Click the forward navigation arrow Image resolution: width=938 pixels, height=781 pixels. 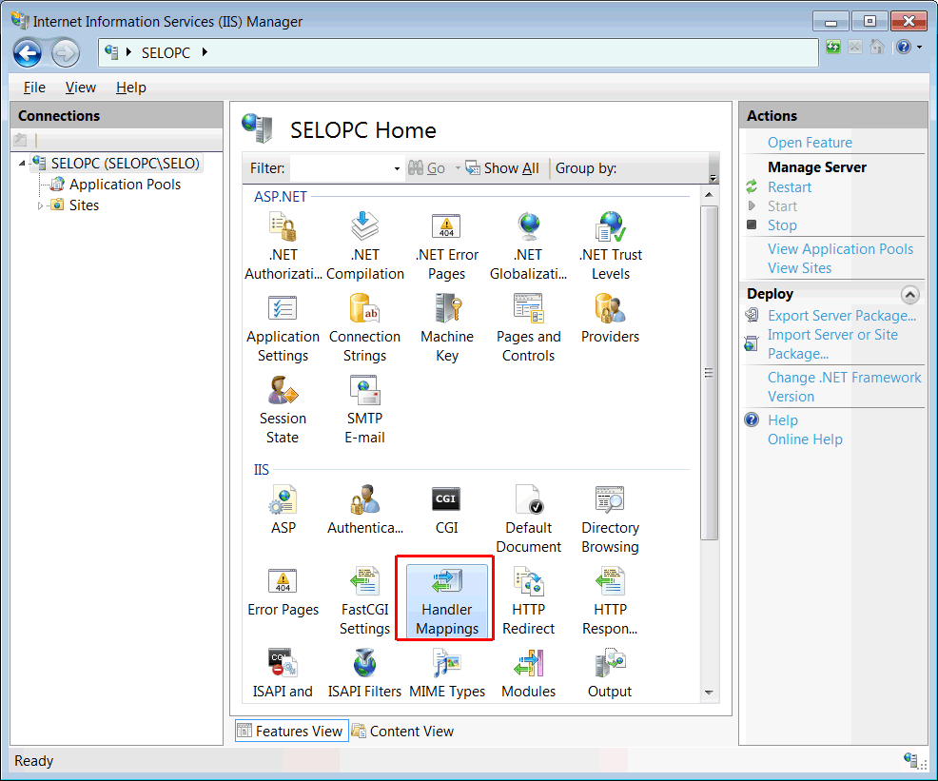[x=66, y=53]
